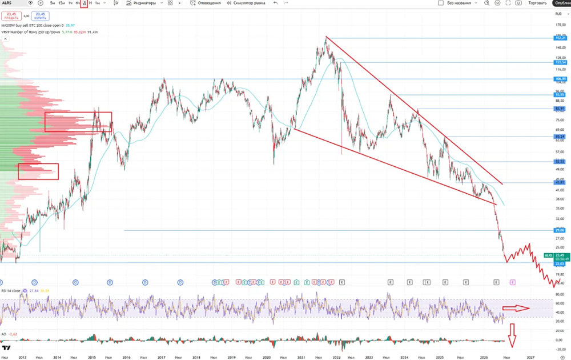Select the 1-month timeframe
Screen dimensions: 571x360
(x=97, y=3)
